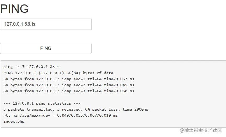
Task: Click the large PING page heading
Action: pos(14,9)
